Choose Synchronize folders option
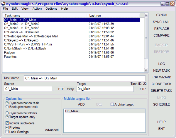The height and width of the screenshot is (138, 176). tap(7, 113)
